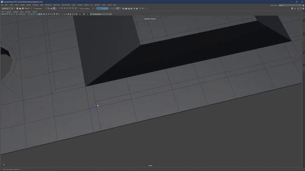Image resolution: width=305 pixels, height=171 pixels.
Task: Open the Windows menu
Action: click(x=35, y=5)
